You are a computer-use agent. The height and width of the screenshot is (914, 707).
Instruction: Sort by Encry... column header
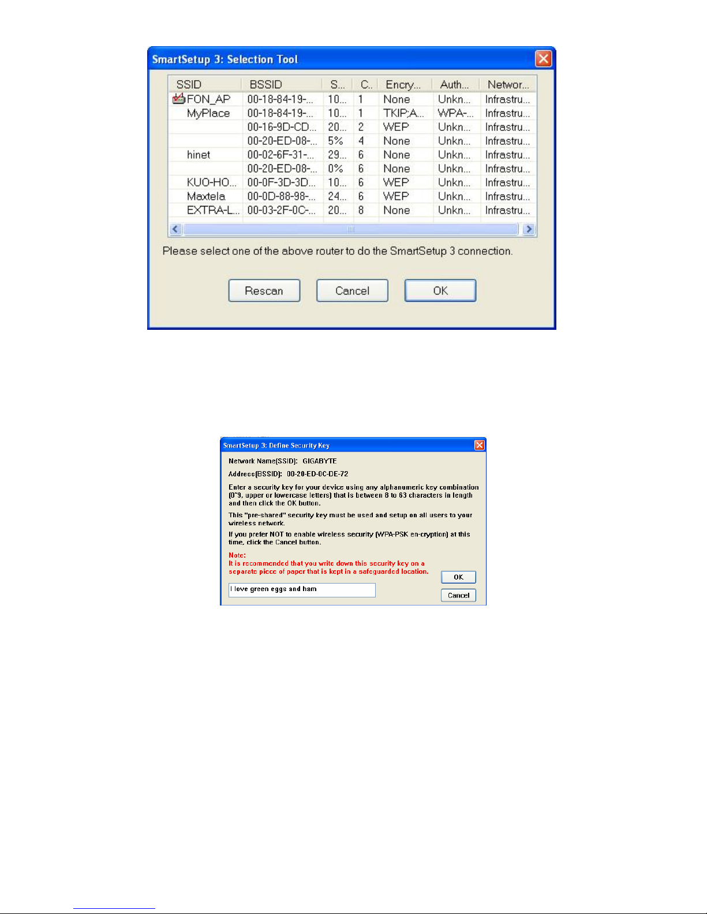pos(405,84)
